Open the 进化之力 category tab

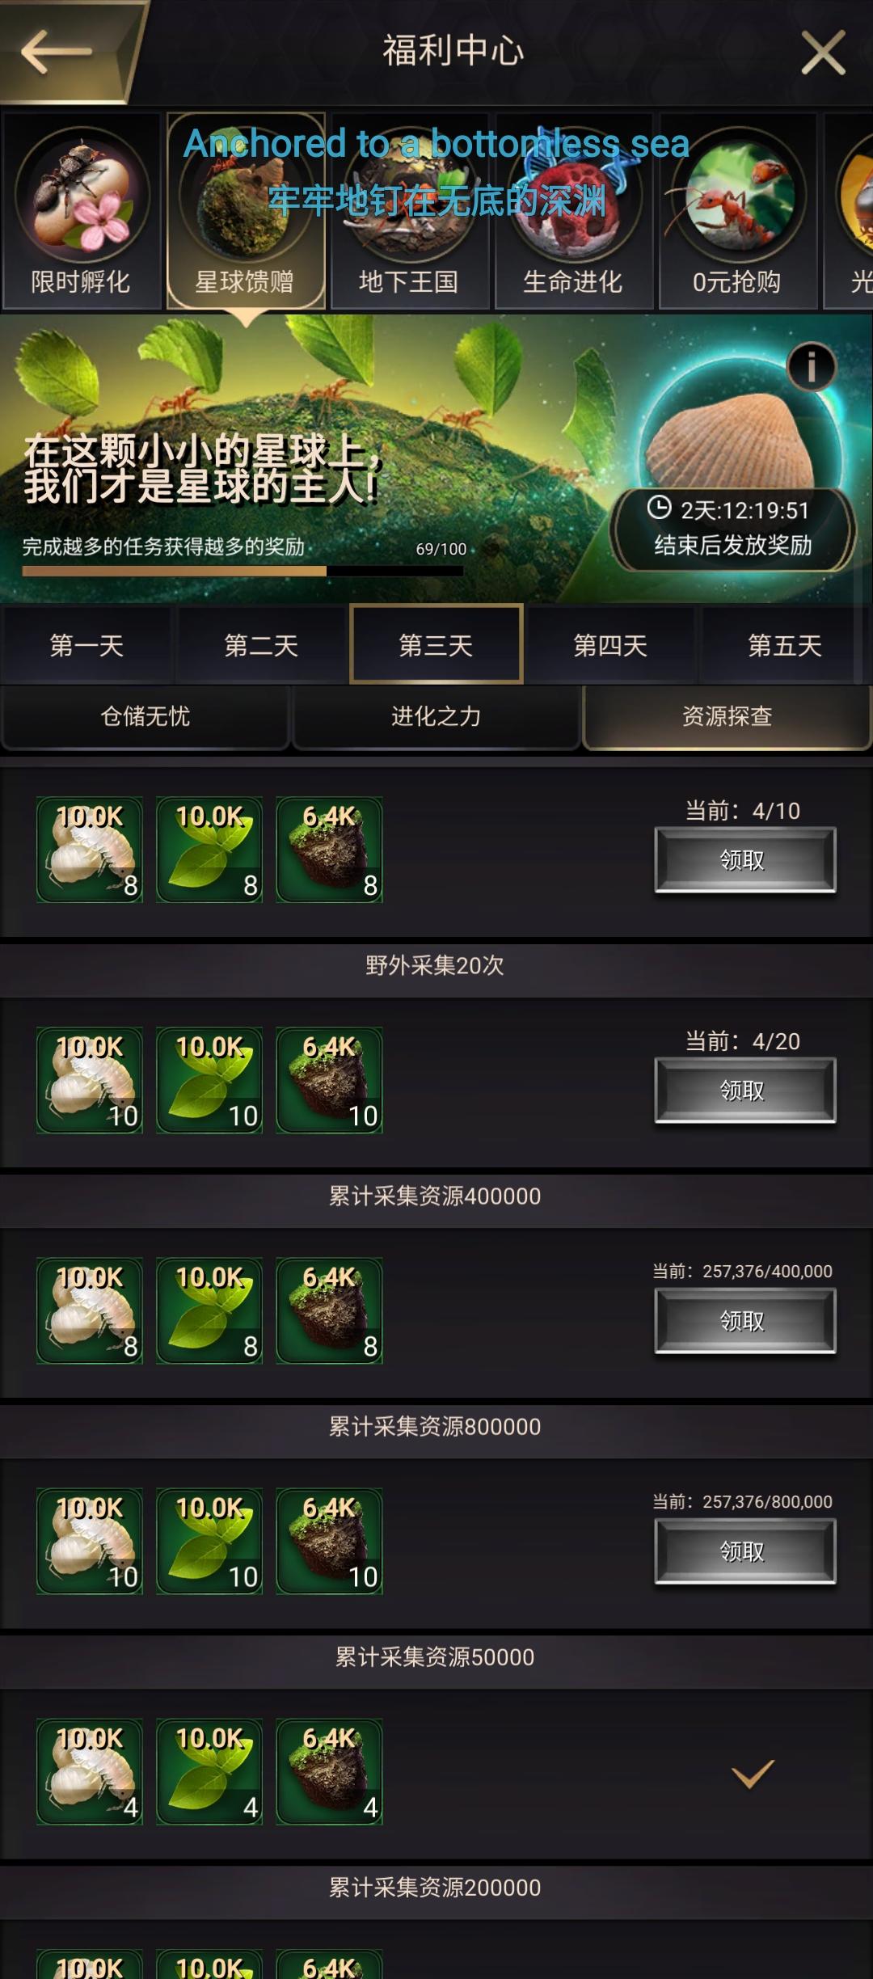[436, 716]
